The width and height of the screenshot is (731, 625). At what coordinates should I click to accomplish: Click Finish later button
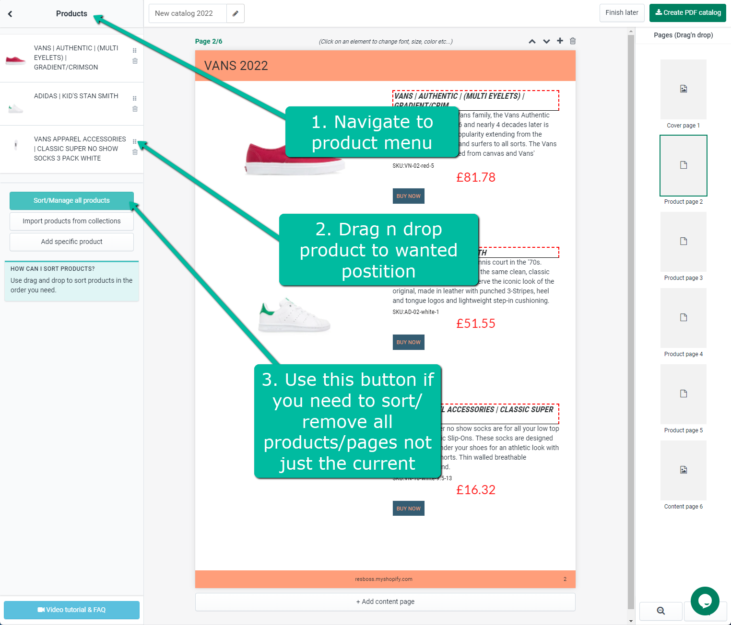click(x=622, y=12)
